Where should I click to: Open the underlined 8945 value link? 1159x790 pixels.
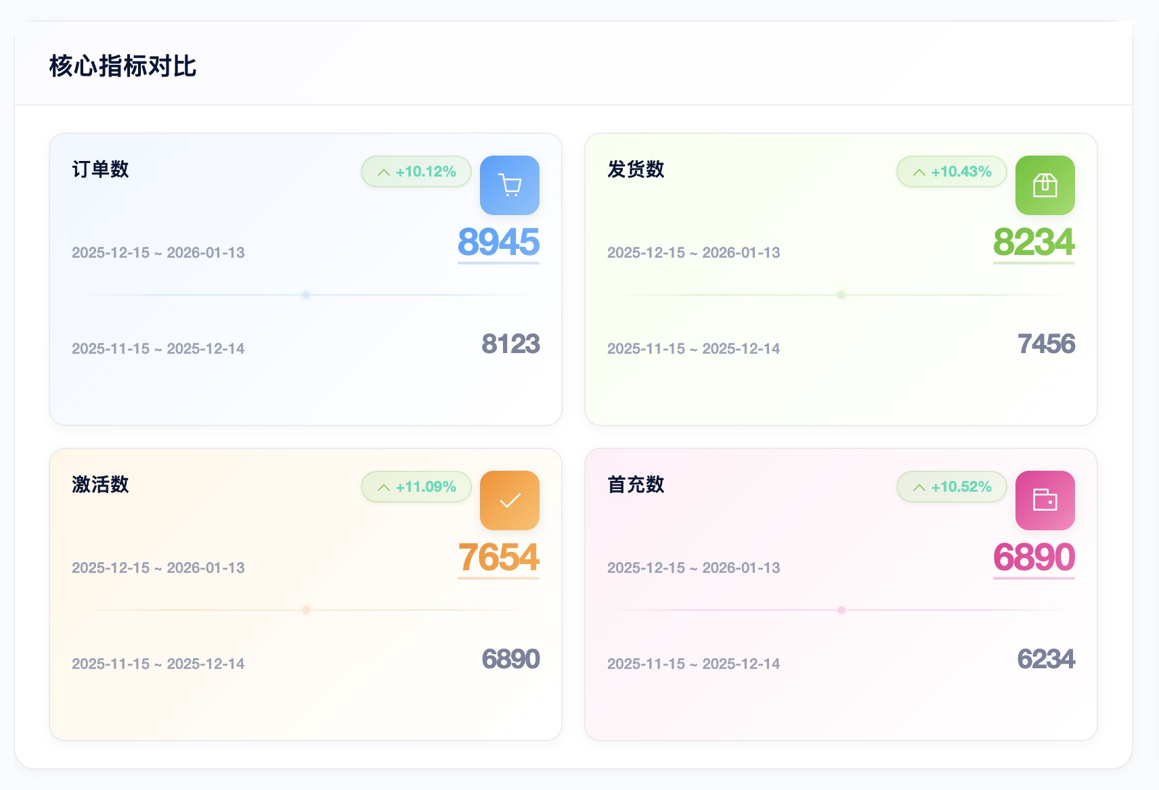[498, 241]
